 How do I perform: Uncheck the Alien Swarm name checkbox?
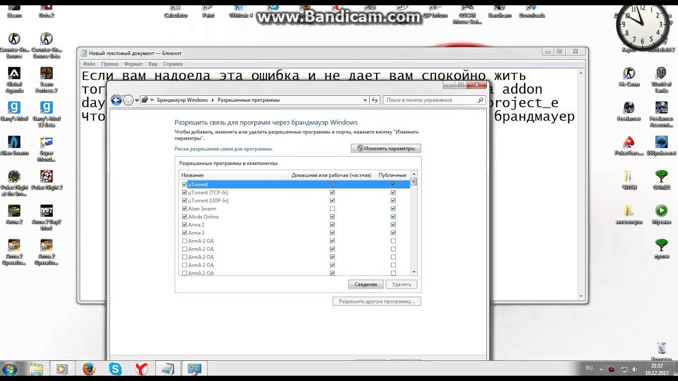(184, 208)
